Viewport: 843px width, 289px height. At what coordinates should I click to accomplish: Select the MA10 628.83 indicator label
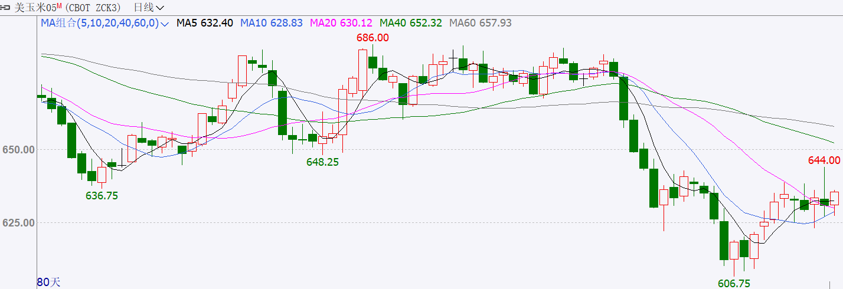click(272, 23)
